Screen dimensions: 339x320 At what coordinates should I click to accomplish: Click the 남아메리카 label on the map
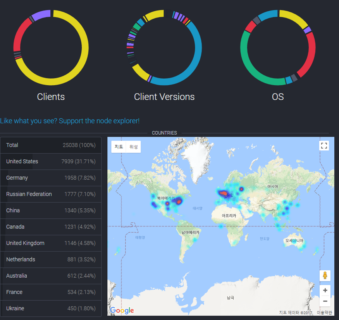(x=190, y=232)
